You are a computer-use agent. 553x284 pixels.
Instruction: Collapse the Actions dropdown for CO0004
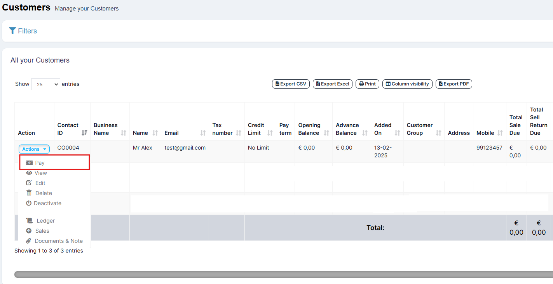[x=34, y=149]
